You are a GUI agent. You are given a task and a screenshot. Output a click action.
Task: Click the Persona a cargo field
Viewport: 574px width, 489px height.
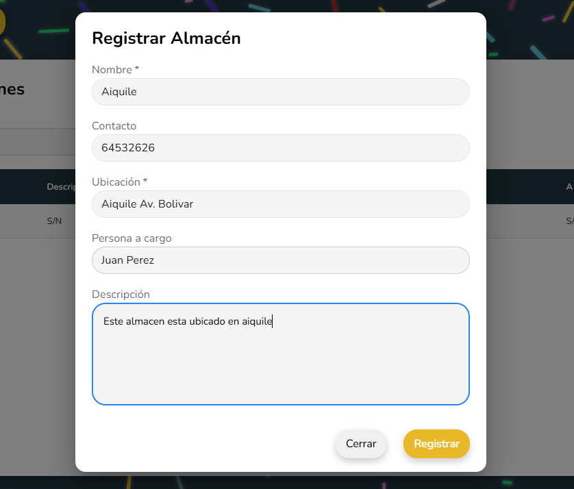pyautogui.click(x=280, y=260)
